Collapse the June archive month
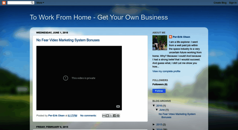This screenshot has width=238, height=130. [x=157, y=110]
